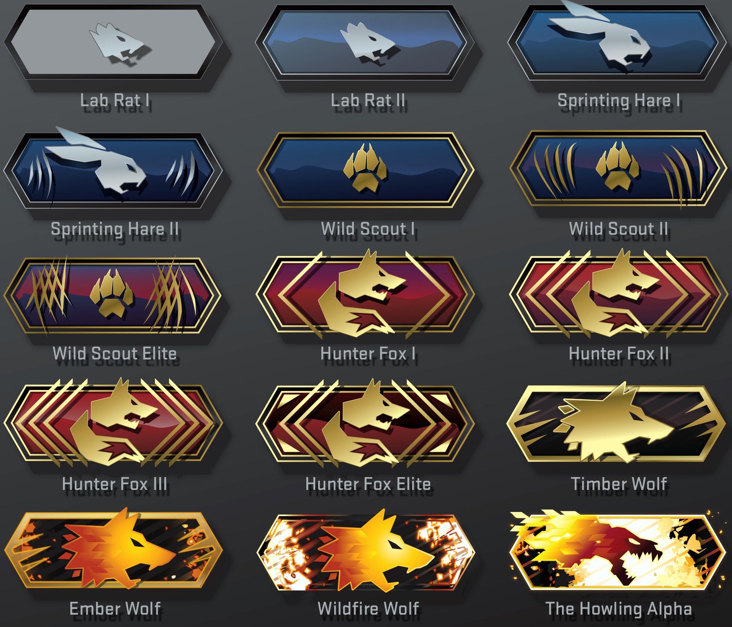Pick the Hunter Fox III badge

[113, 423]
